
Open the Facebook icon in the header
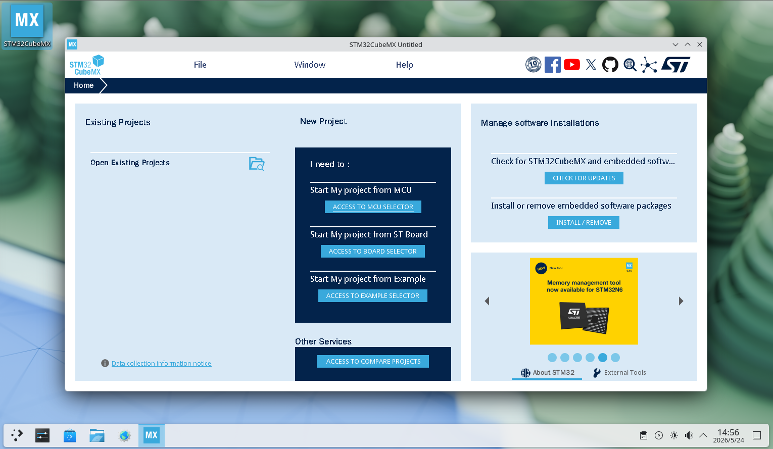coord(553,65)
